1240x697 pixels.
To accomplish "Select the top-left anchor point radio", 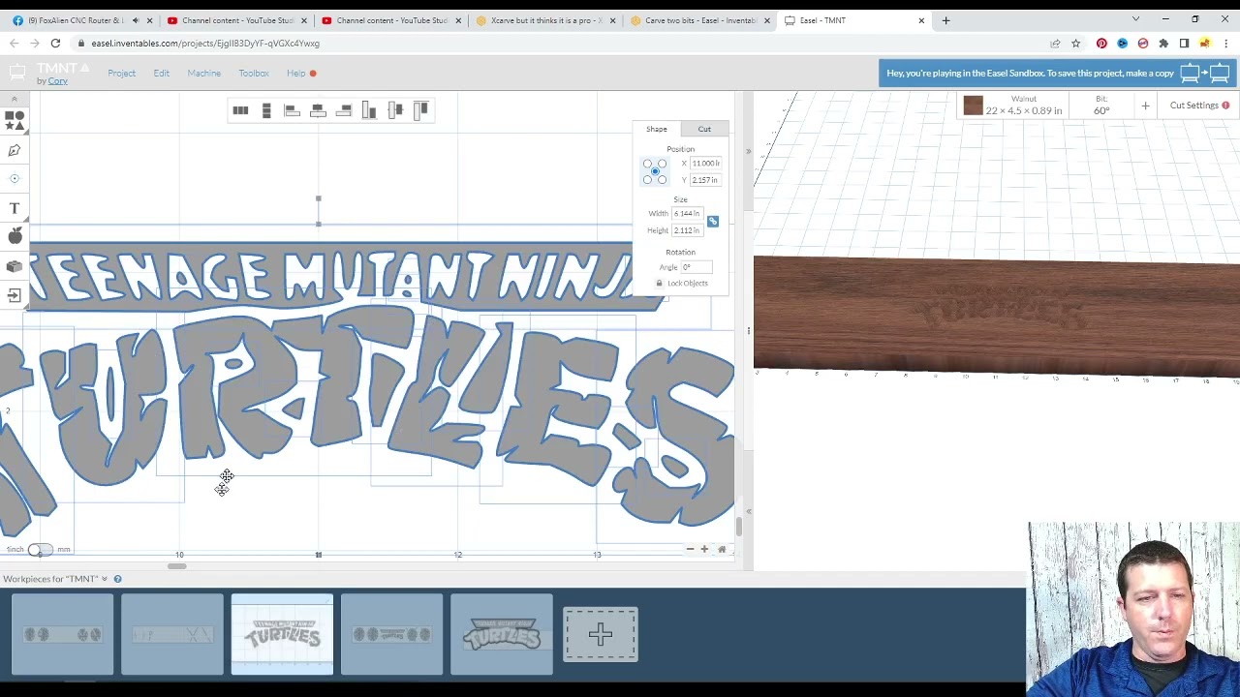I will tap(647, 164).
